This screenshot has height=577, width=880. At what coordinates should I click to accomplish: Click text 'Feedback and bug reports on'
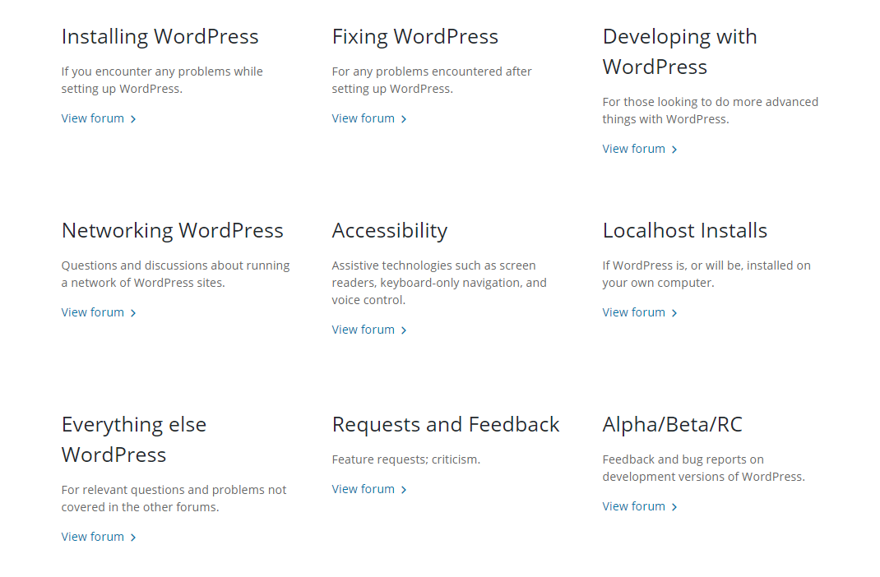click(x=683, y=459)
